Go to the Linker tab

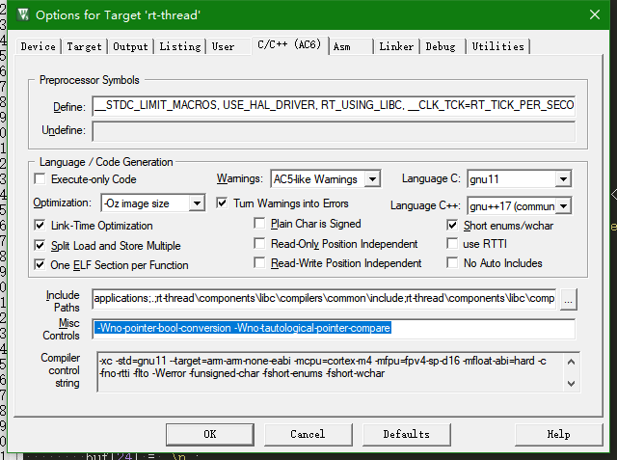[396, 46]
